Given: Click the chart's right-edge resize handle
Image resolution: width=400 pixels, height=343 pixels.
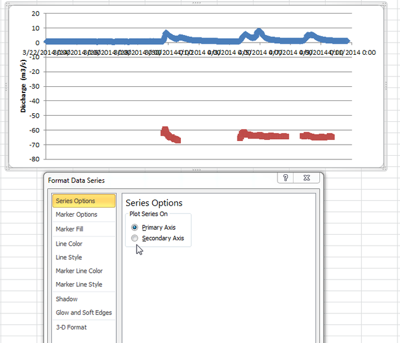Looking at the screenshot, I should click(x=386, y=86).
